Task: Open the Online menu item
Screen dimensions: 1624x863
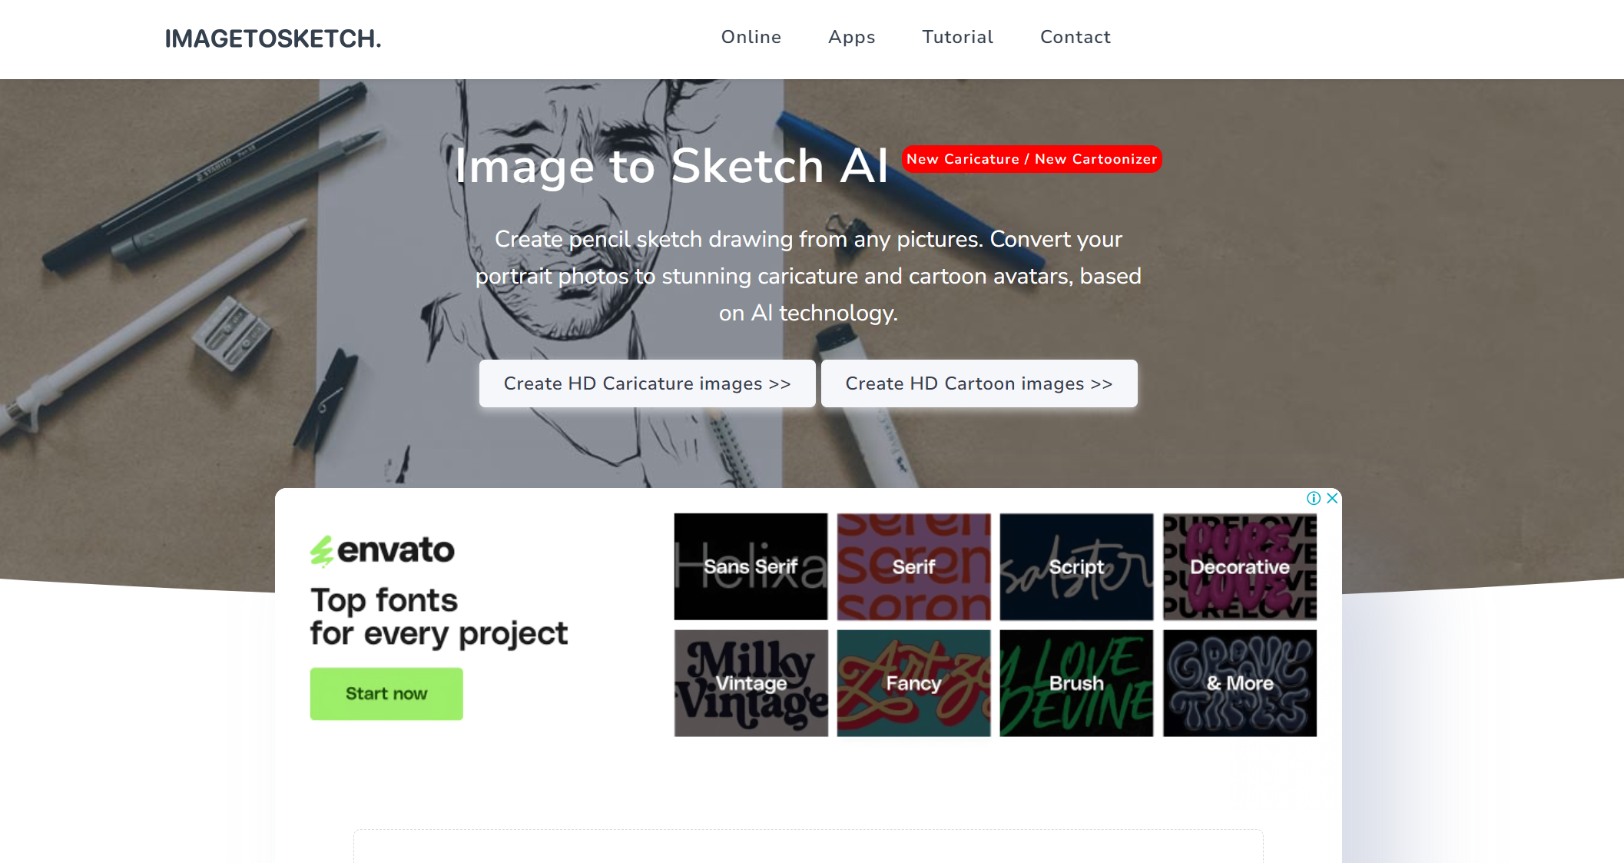Action: (751, 37)
